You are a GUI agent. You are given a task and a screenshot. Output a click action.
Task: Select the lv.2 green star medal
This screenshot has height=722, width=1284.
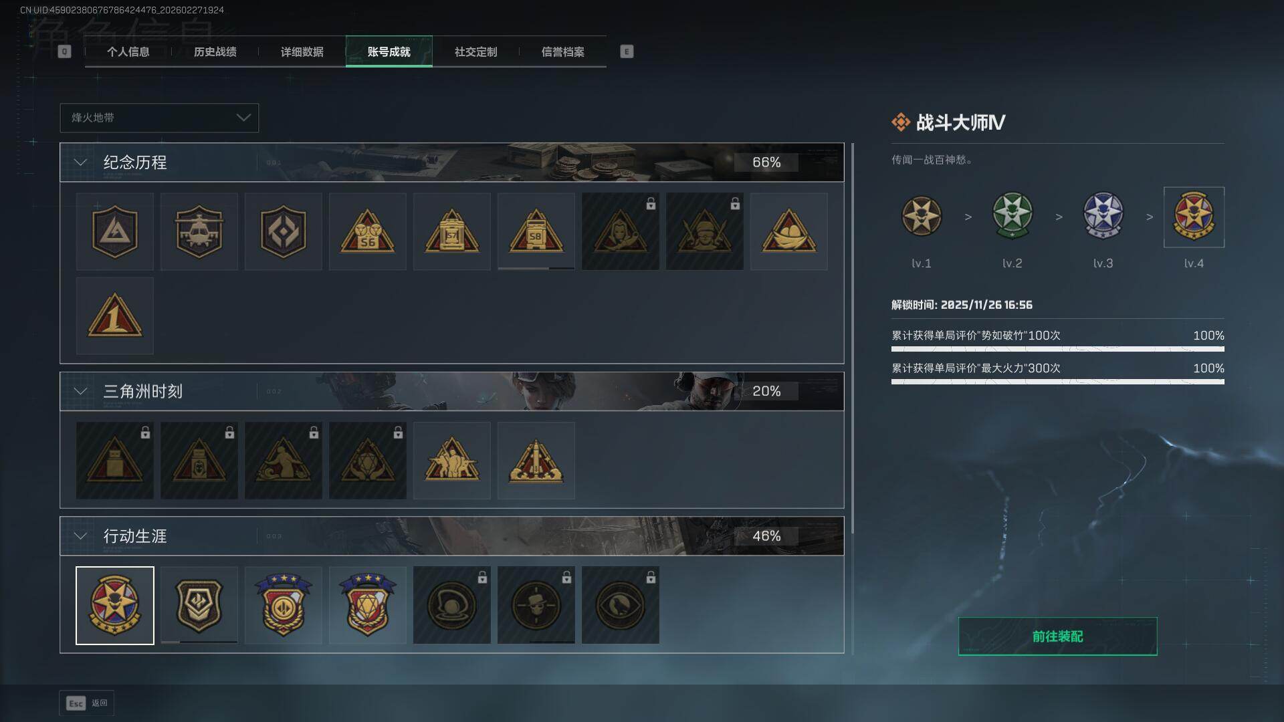coord(1012,216)
